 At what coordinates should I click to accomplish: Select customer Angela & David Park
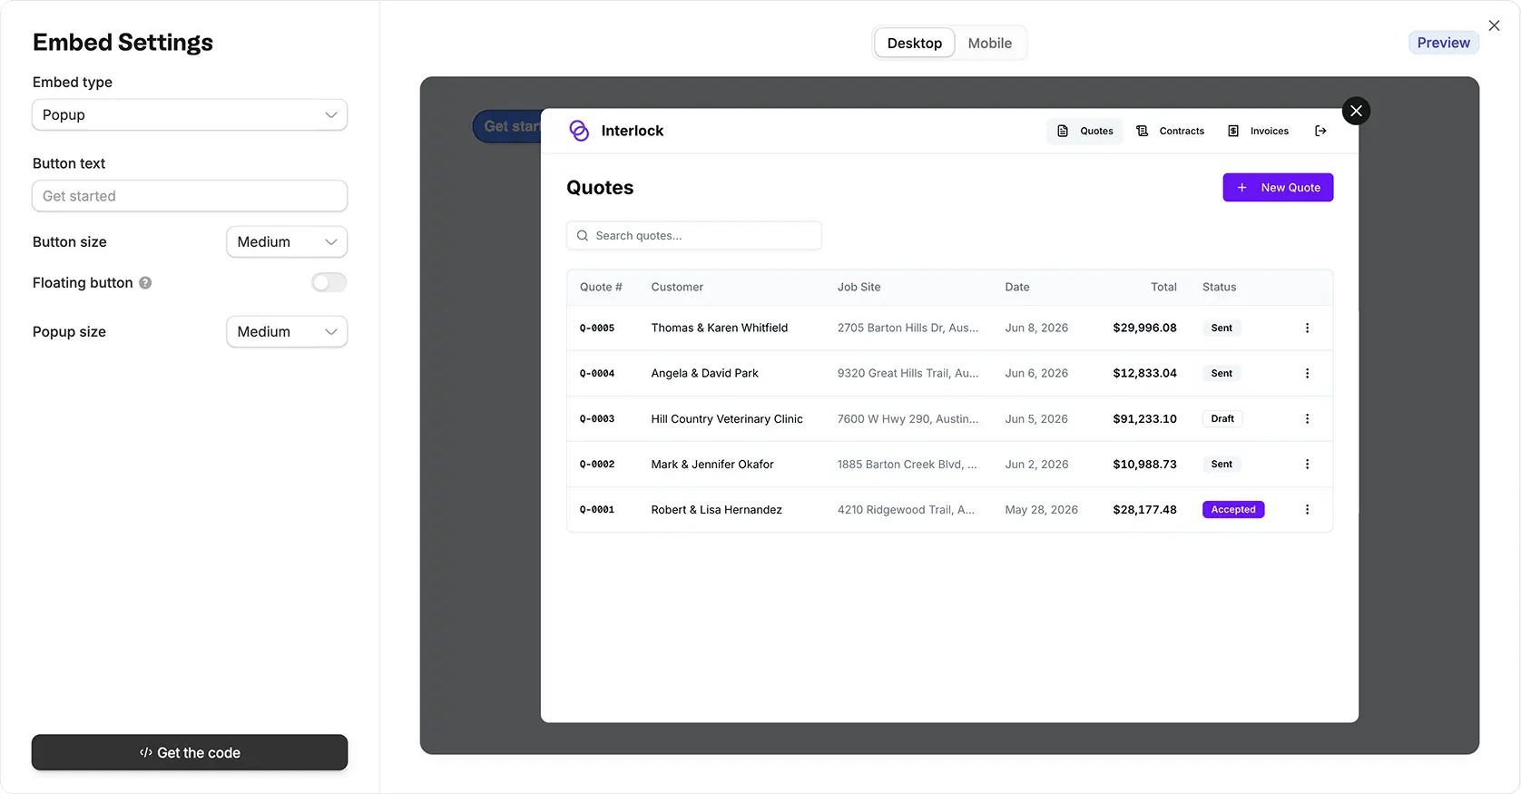704,373
